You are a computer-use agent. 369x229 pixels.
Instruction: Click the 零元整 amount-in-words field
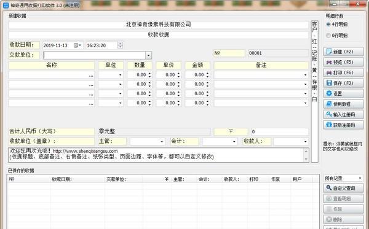(154, 131)
